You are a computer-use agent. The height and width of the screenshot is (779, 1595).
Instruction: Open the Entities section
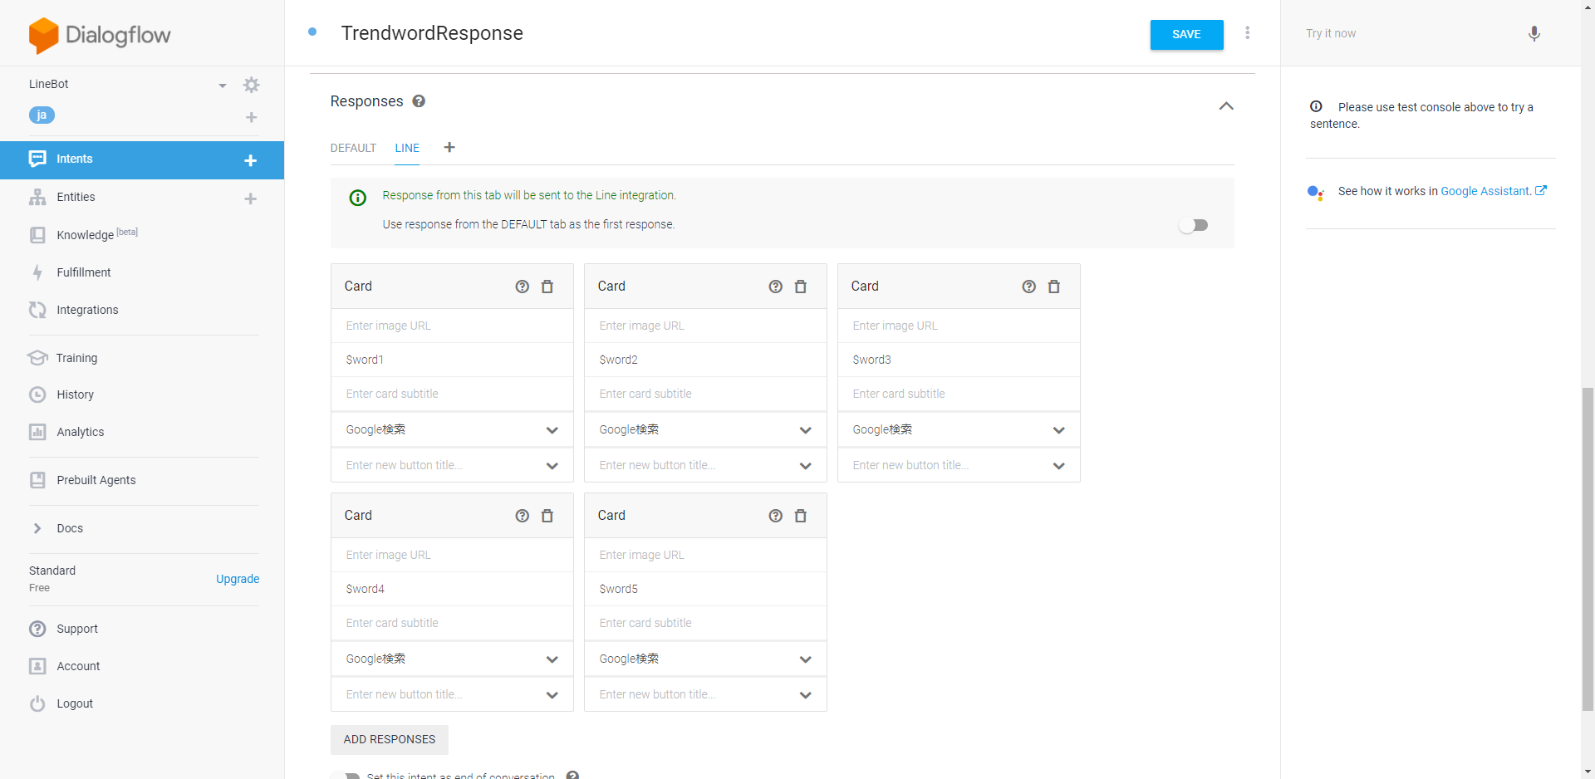(75, 197)
